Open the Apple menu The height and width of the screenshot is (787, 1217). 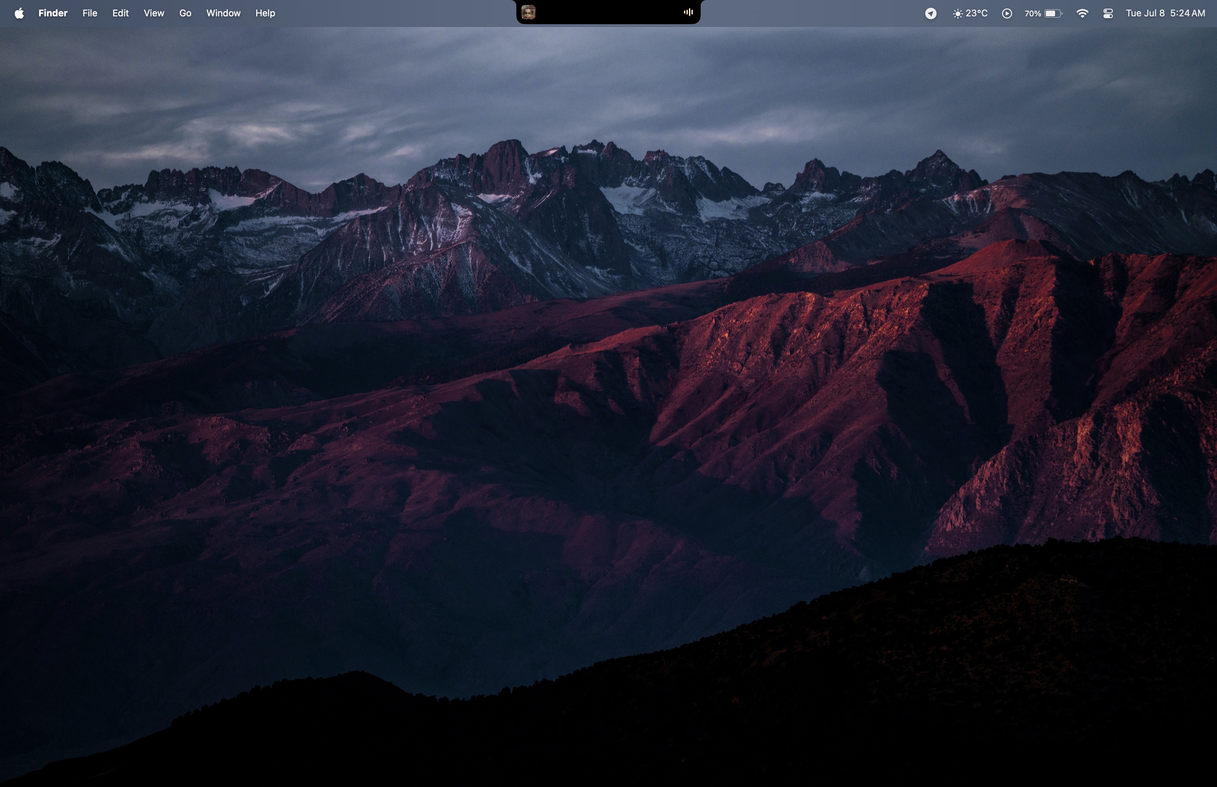19,13
